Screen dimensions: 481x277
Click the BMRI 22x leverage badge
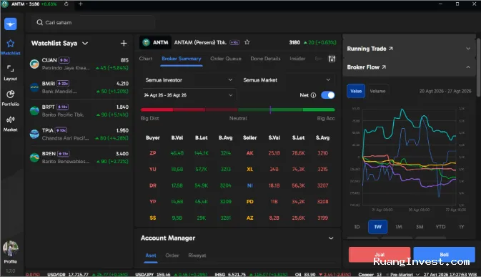point(63,84)
